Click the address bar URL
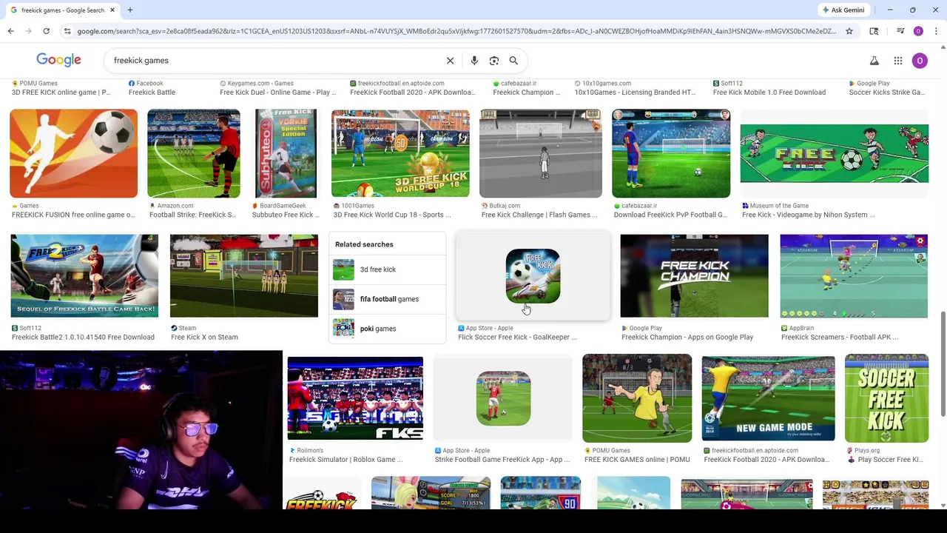Viewport: 947px width, 533px height. [x=456, y=31]
